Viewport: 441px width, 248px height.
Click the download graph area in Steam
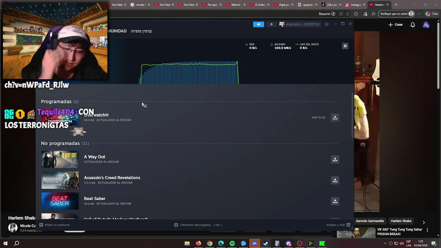(189, 73)
